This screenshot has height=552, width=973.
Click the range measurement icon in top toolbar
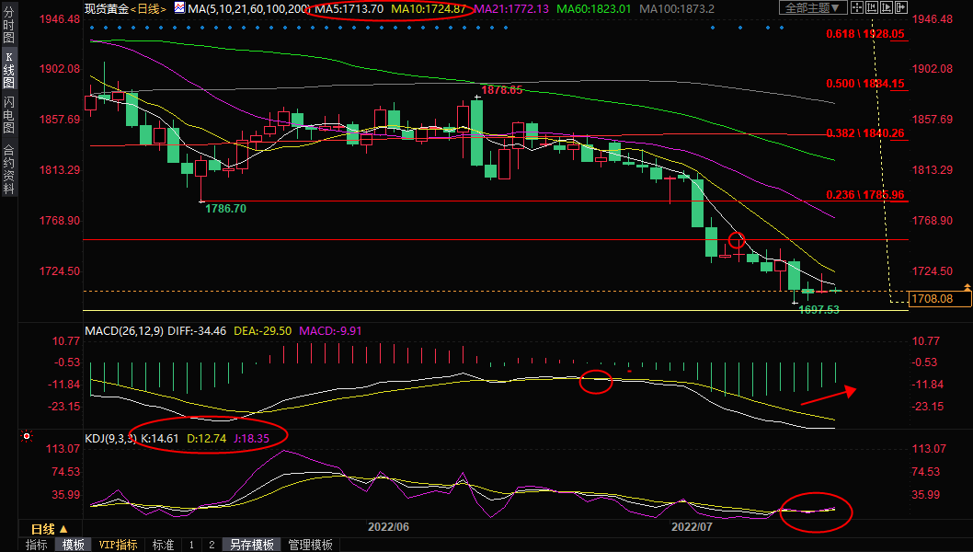tap(872, 7)
